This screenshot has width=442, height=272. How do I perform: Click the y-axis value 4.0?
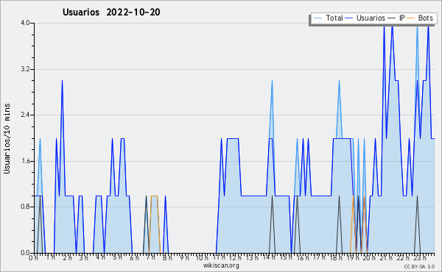(x=25, y=23)
